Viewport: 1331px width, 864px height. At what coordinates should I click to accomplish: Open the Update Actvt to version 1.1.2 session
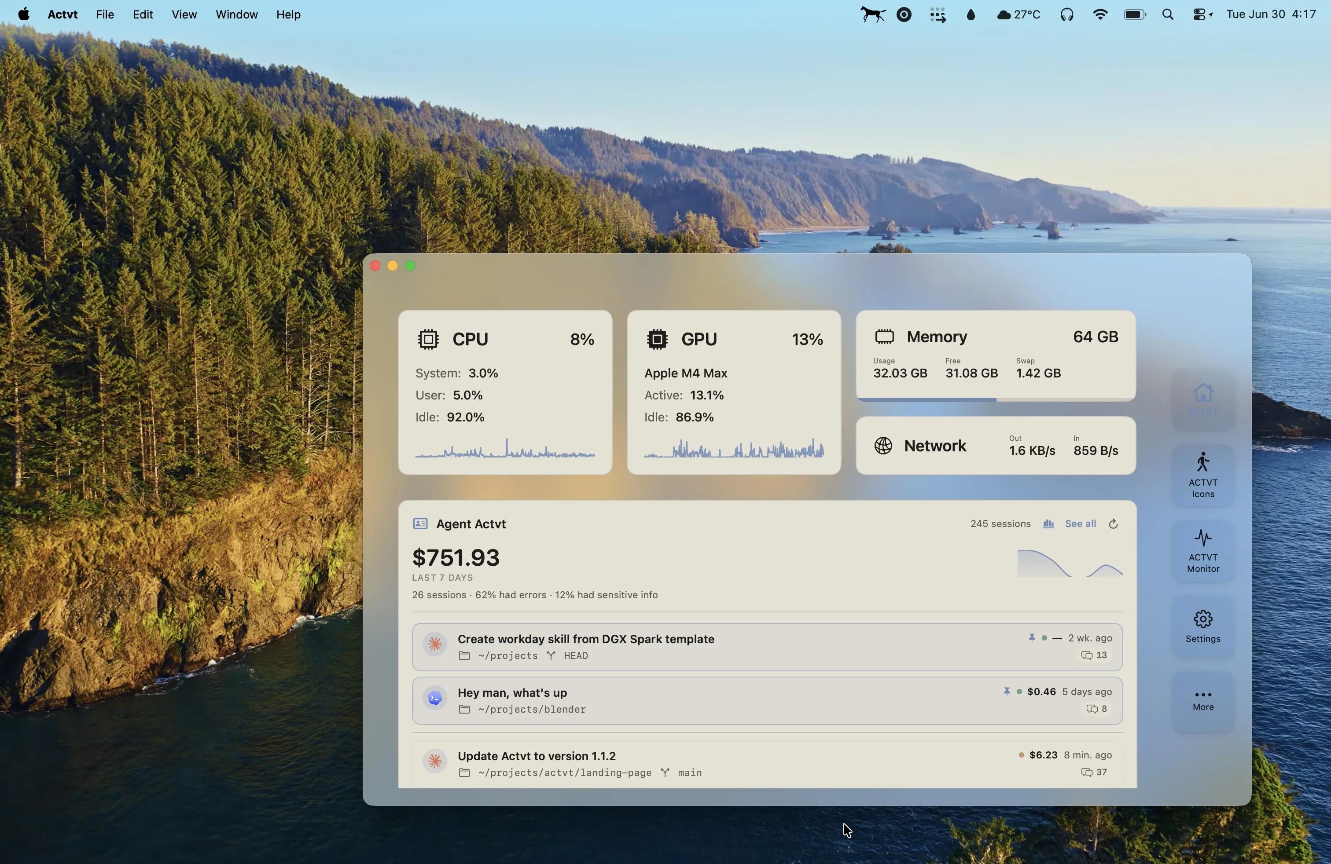click(x=767, y=763)
